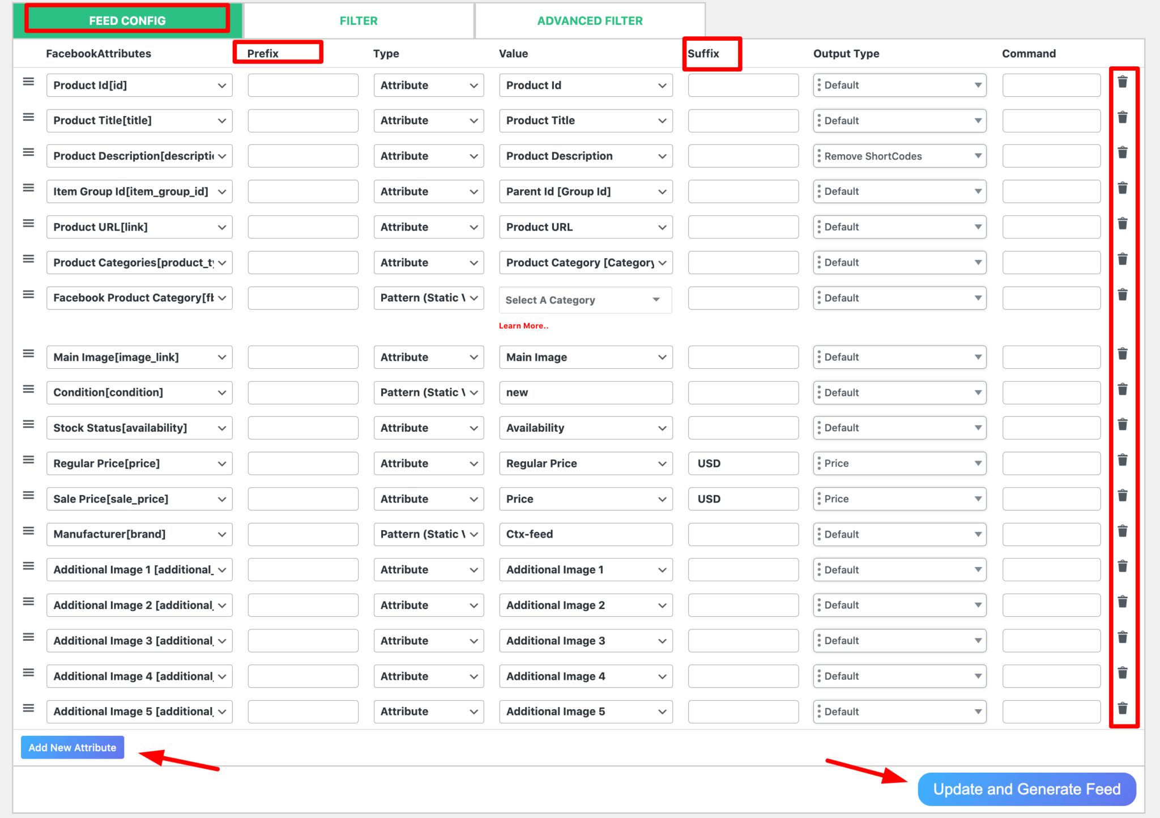Trash the Additional Image 5 row
Image resolution: width=1160 pixels, height=818 pixels.
[1122, 708]
